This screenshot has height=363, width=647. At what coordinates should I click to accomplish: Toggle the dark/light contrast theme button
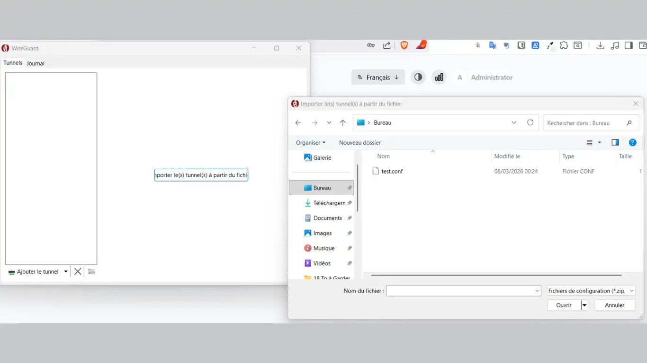click(418, 77)
